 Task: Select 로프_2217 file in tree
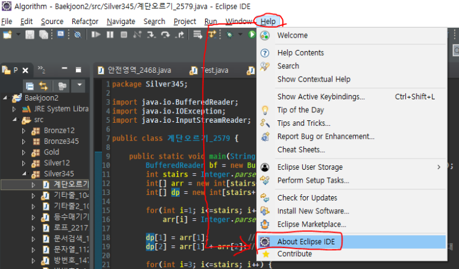pos(70,228)
